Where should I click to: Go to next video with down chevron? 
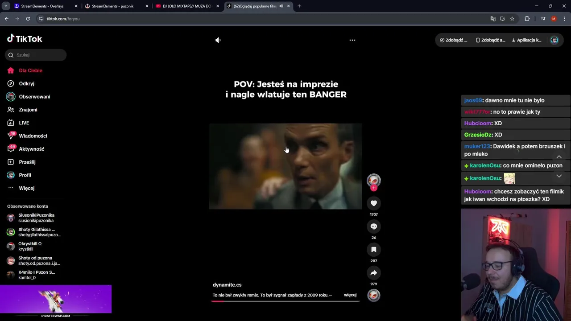(x=559, y=176)
